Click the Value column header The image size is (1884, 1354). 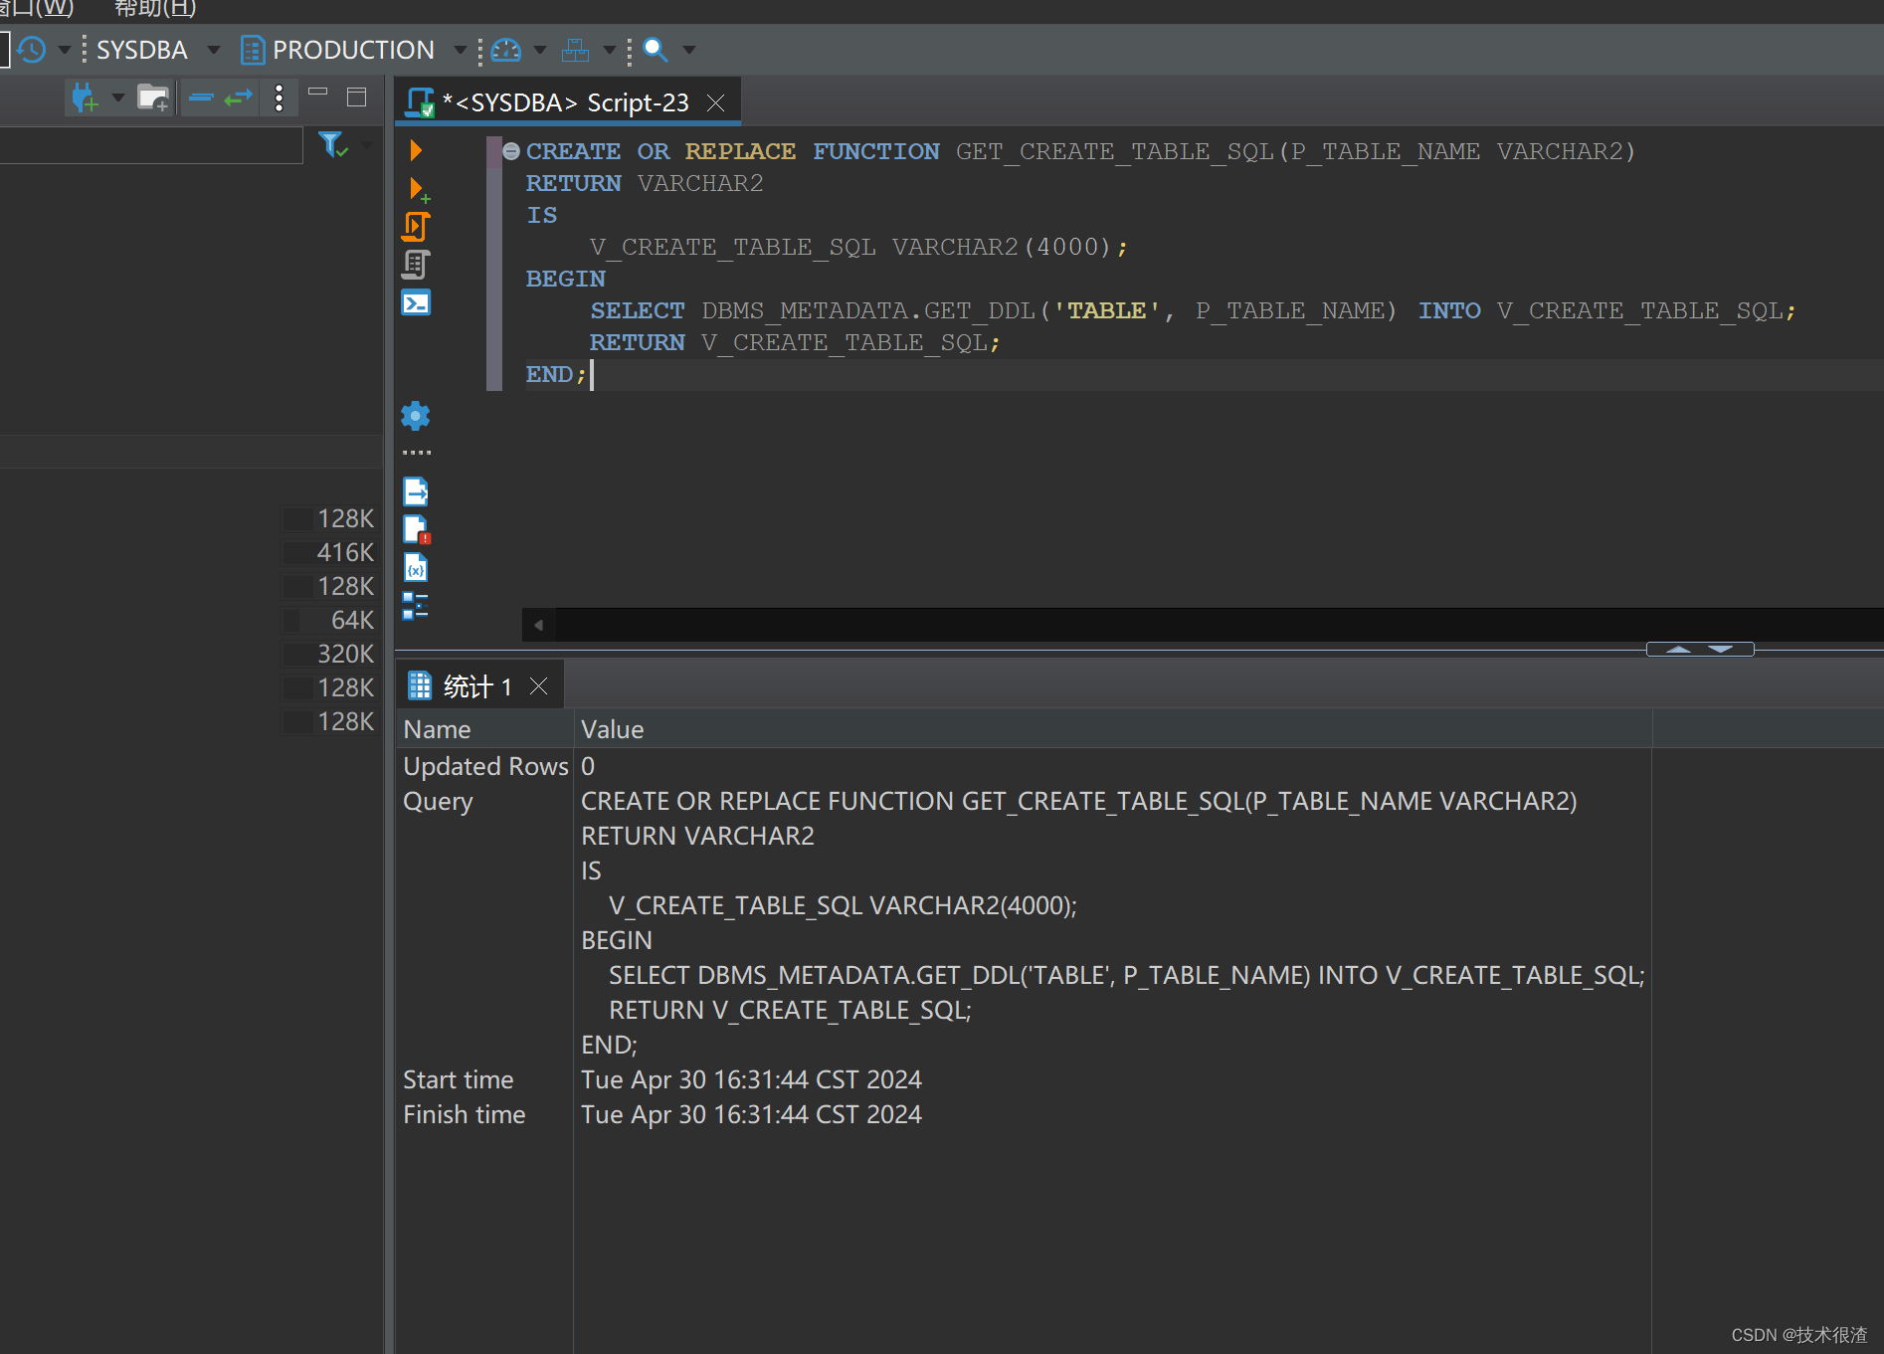[x=1113, y=729]
